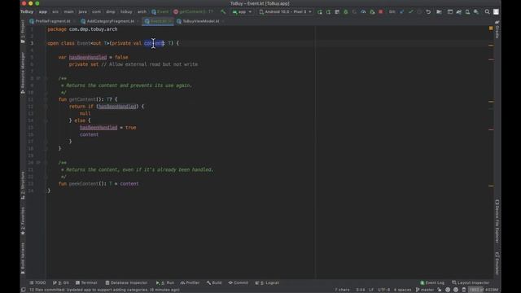Viewport: 521px width, 293px height.
Task: Click the getContent() breadcrumb
Action: [x=194, y=12]
